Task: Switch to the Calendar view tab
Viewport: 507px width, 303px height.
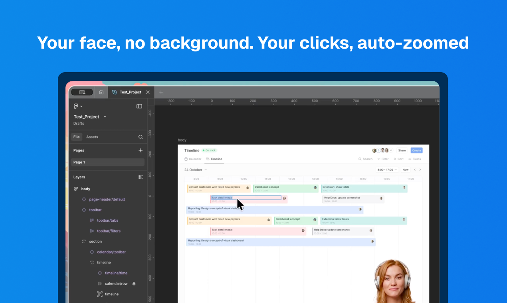Action: (193, 159)
